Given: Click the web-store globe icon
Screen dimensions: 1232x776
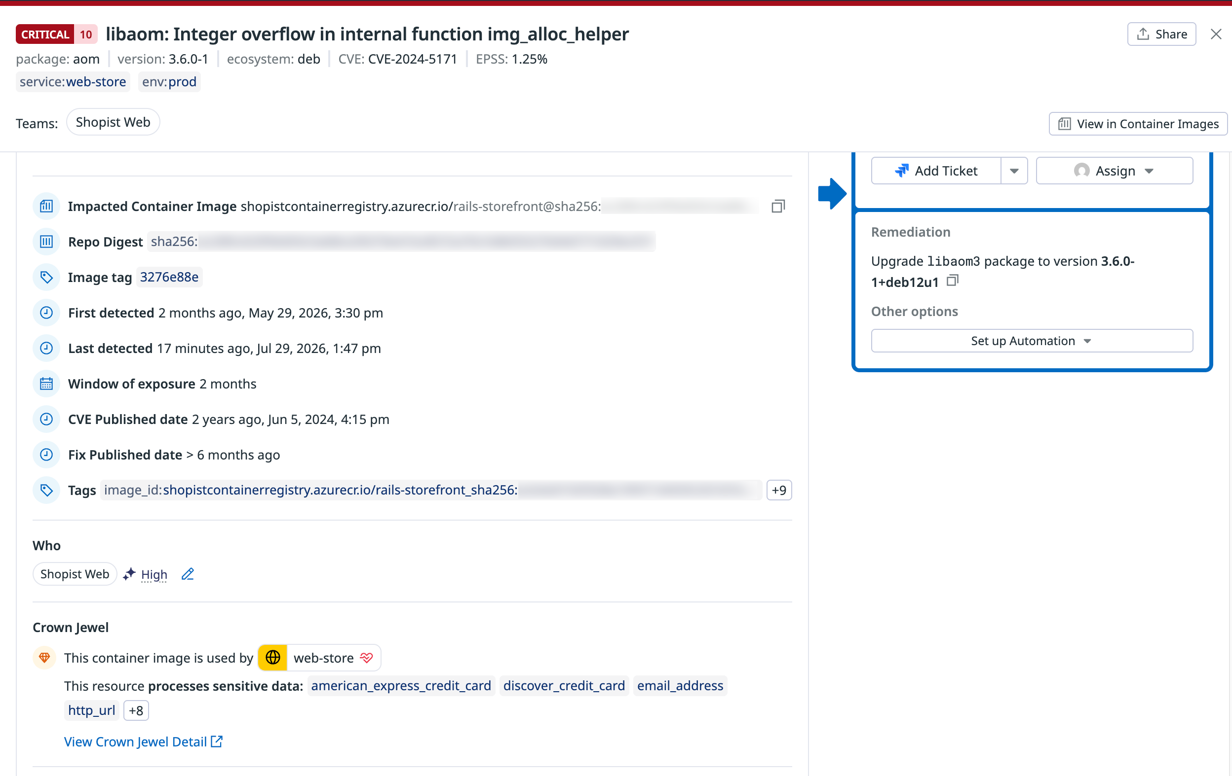Looking at the screenshot, I should [272, 658].
